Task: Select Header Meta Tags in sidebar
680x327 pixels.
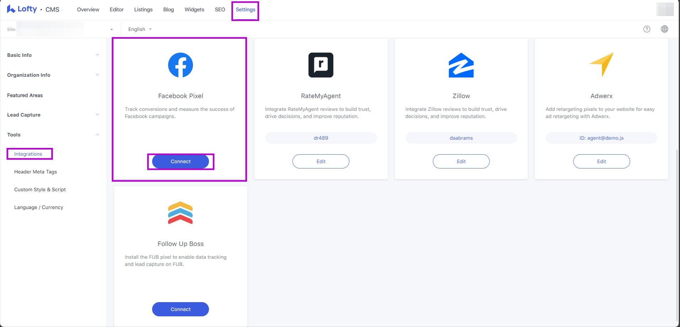Action: [x=36, y=172]
